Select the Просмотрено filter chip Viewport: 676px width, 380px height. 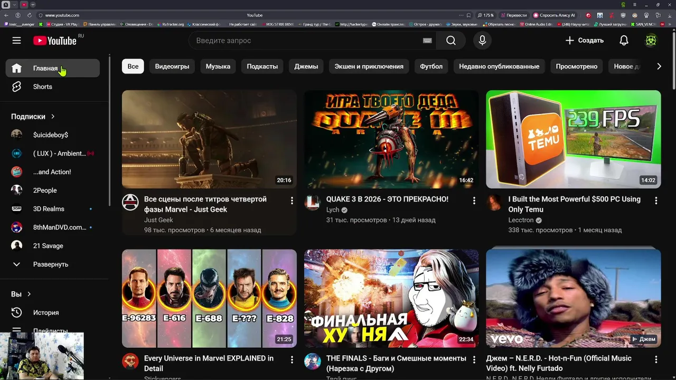pos(577,66)
